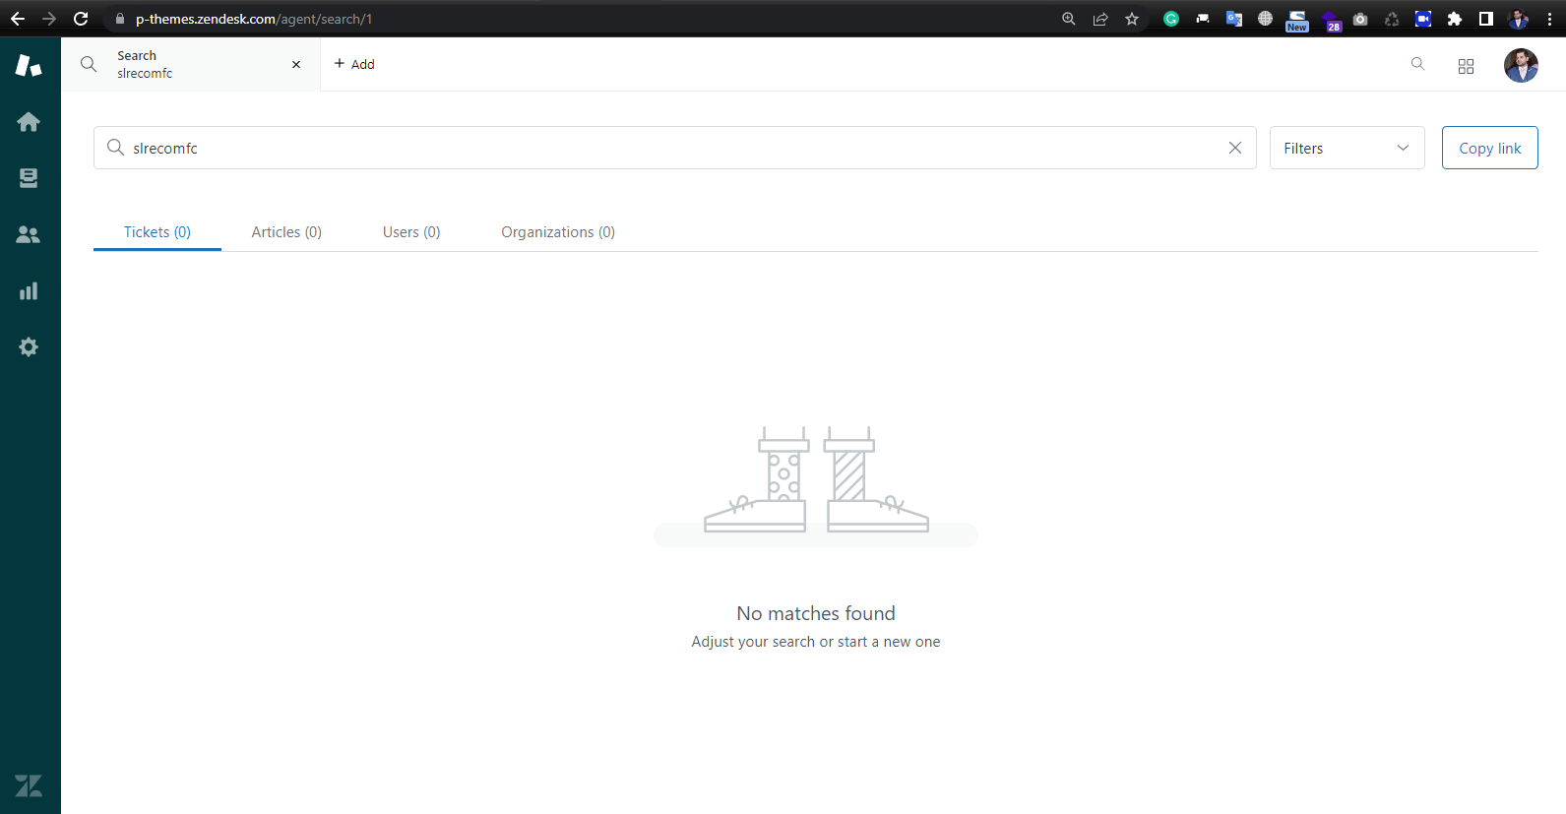Clear the search query with X
This screenshot has width=1566, height=814.
[1235, 148]
